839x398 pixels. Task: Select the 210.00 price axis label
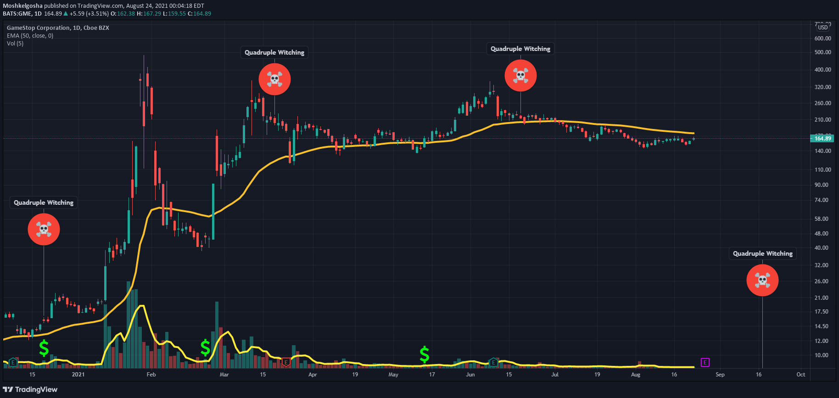(823, 120)
